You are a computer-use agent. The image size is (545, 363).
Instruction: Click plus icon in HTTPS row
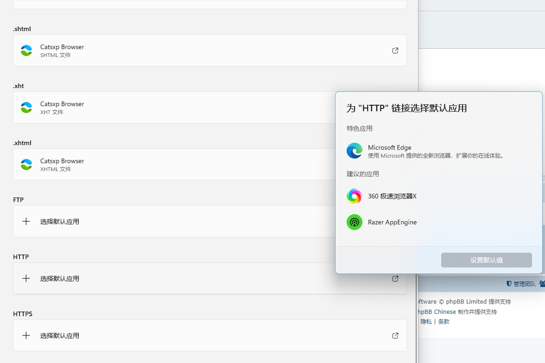(26, 336)
